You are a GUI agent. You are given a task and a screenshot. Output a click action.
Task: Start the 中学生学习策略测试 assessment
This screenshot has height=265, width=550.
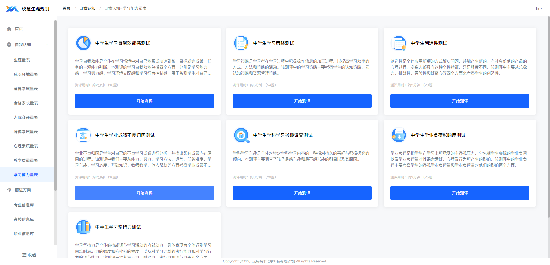click(x=302, y=101)
